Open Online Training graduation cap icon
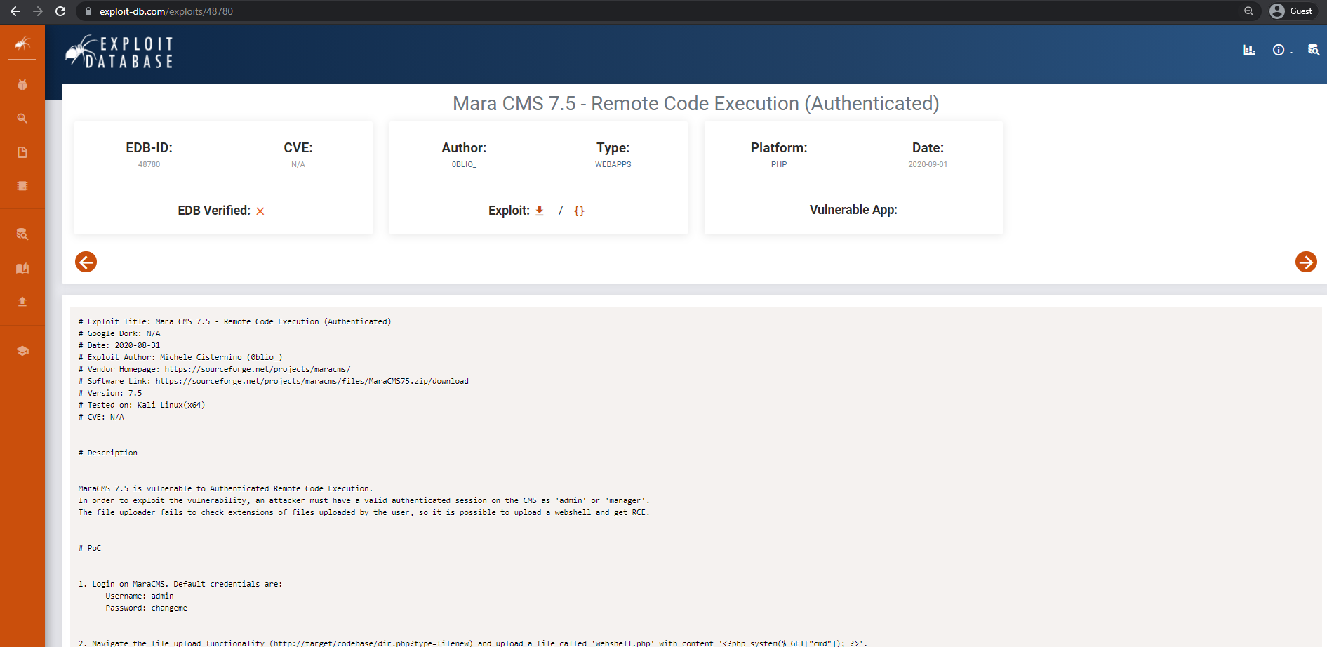 pos(22,351)
